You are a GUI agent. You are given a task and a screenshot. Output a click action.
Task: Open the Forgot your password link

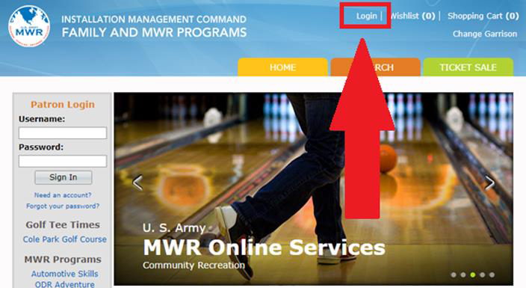[63, 206]
